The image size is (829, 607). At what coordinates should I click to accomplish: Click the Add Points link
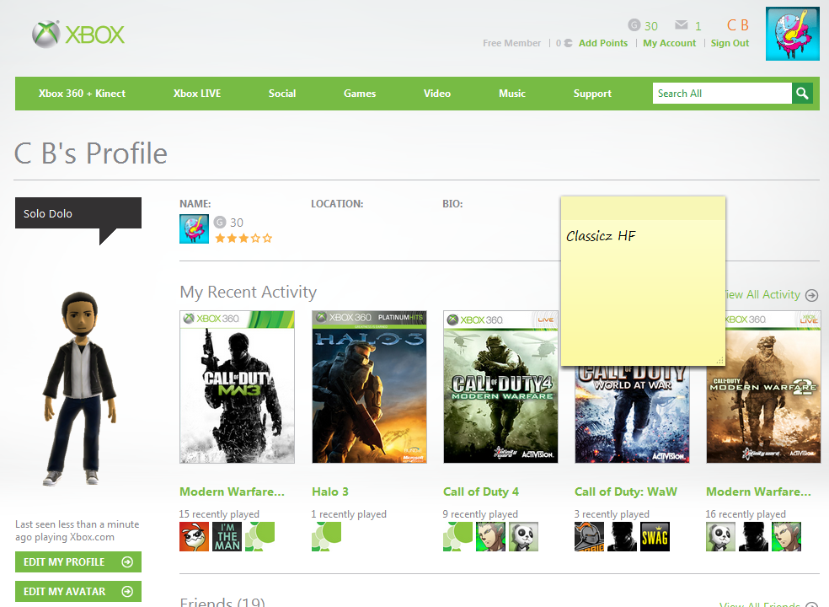point(603,43)
